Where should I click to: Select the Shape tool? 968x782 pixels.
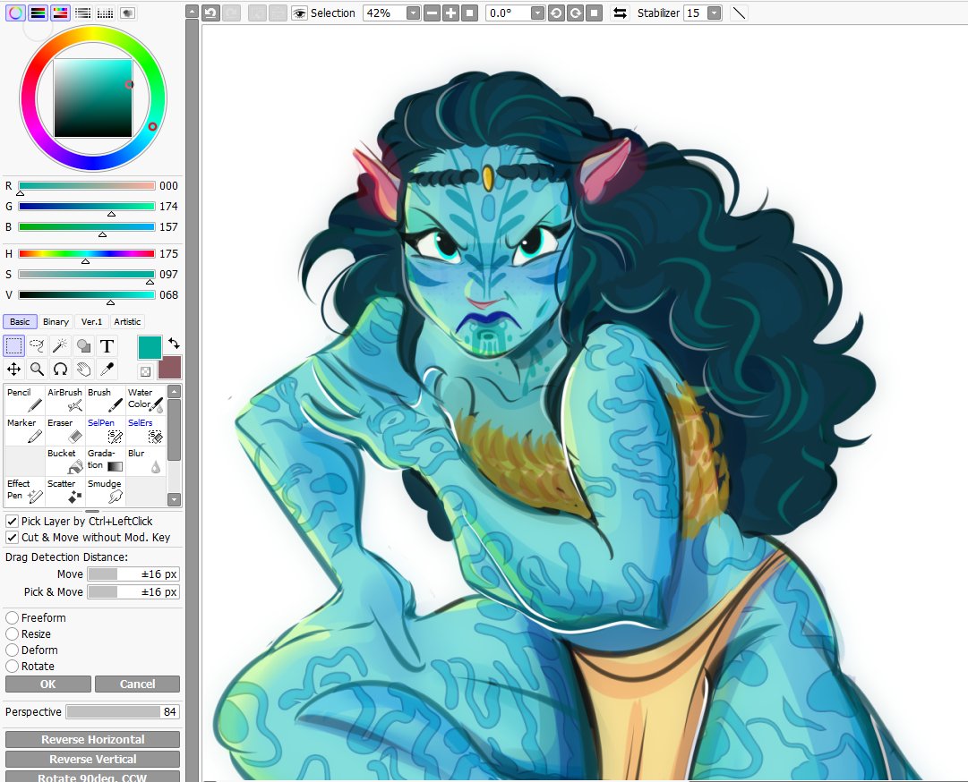coord(84,346)
